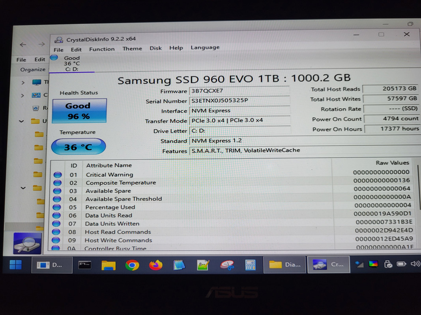The height and width of the screenshot is (315, 421).
Task: Open the Calculator taskbar icon
Action: (250, 265)
